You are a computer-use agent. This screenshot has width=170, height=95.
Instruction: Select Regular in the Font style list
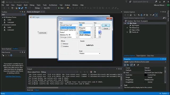tap(82, 28)
